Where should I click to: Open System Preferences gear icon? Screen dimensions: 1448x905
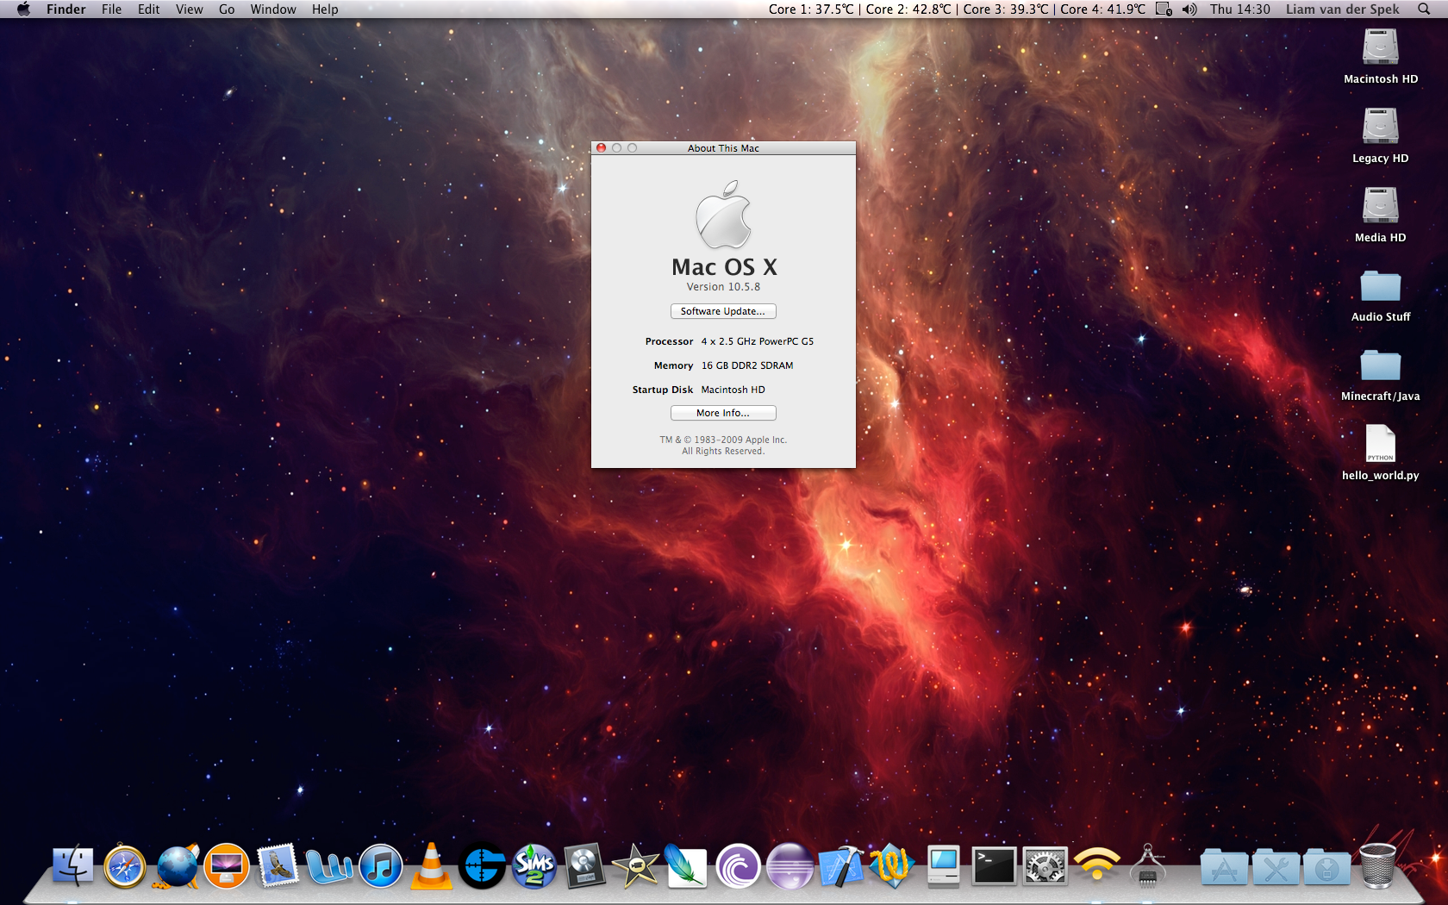(1045, 866)
